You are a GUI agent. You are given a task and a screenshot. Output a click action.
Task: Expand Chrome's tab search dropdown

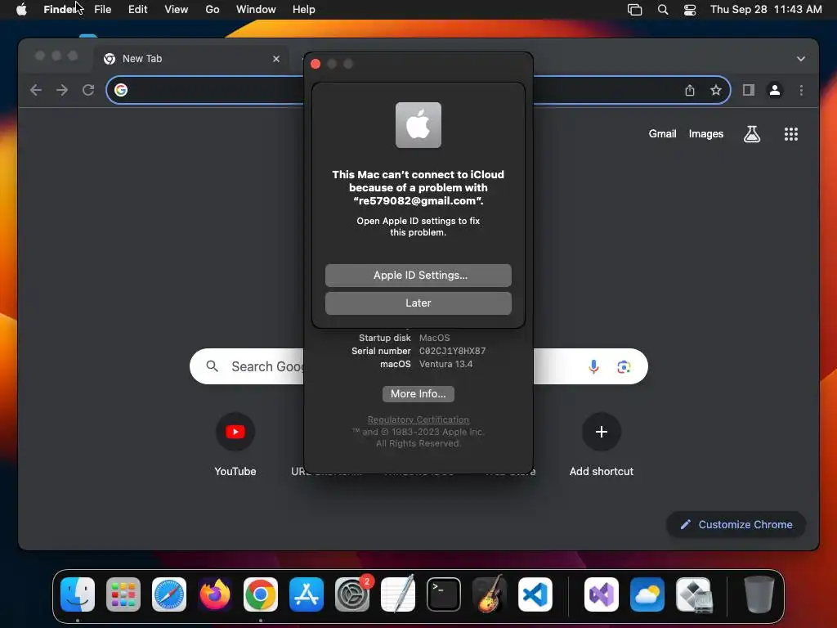(x=801, y=59)
